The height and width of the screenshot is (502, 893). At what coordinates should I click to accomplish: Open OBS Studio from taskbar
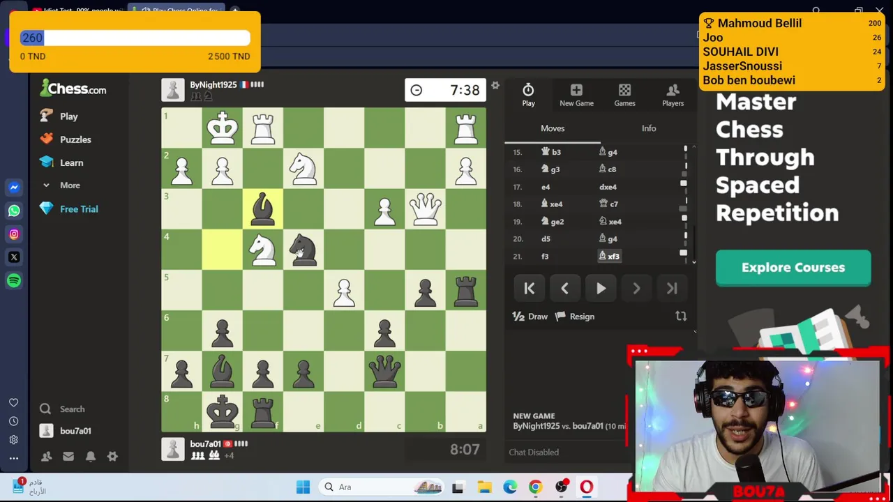(561, 487)
